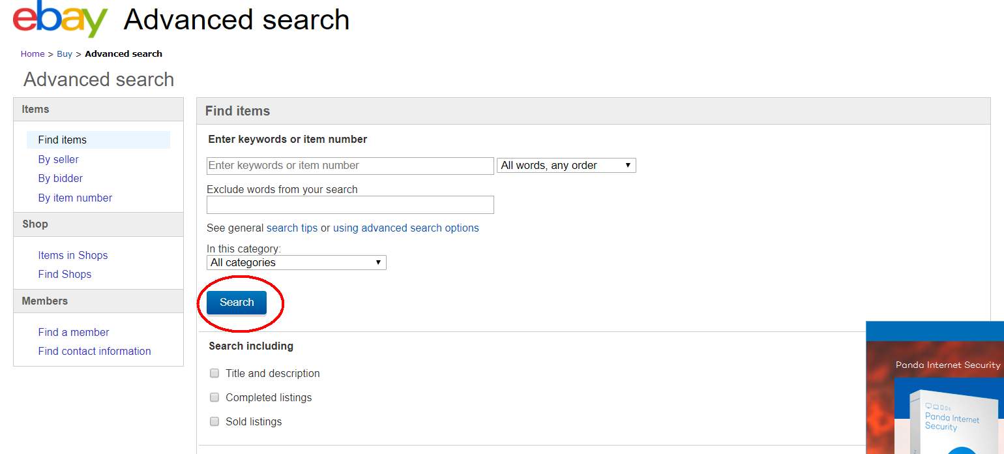
Task: Open By item number search
Action: [x=75, y=198]
